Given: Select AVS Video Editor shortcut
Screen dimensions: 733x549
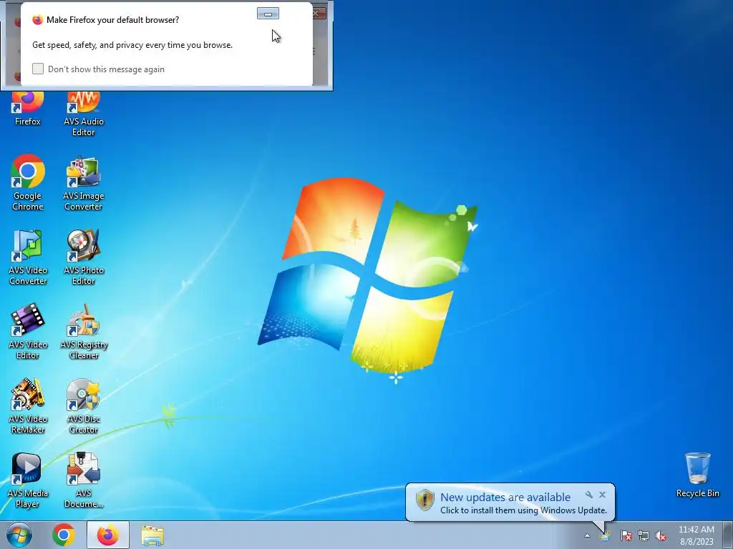Looking at the screenshot, I should click(28, 331).
